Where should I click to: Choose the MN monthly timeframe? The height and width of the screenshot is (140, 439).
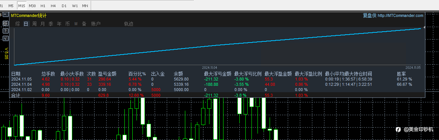click(x=85, y=6)
